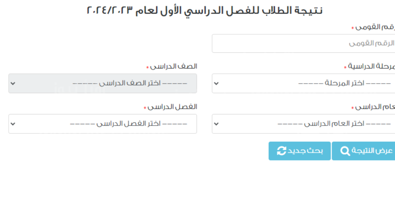The width and height of the screenshot is (395, 222).
Task: Focus the الرقم القومى input field
Action: click(303, 43)
